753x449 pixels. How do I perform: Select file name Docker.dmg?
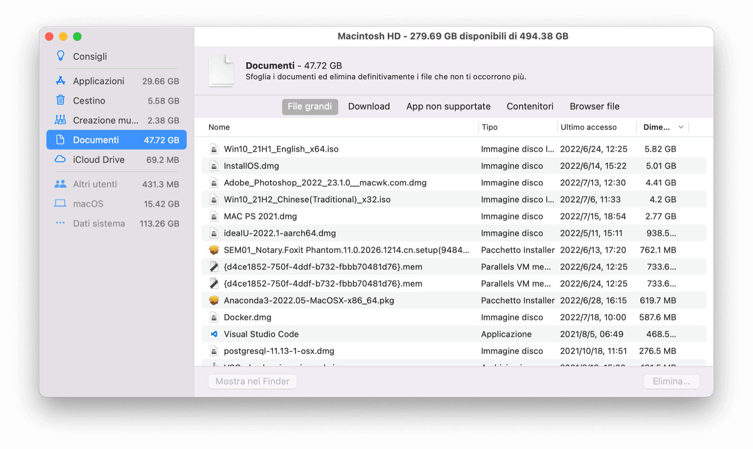(x=248, y=317)
